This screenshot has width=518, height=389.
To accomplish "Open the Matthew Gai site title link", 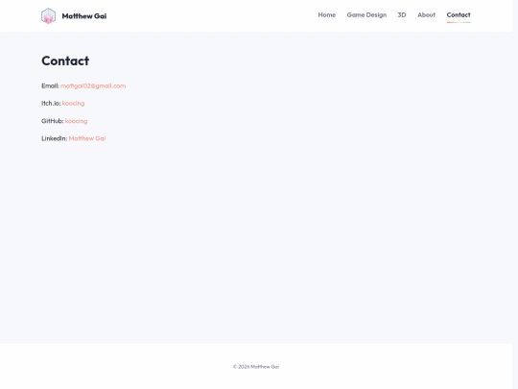I will (84, 16).
